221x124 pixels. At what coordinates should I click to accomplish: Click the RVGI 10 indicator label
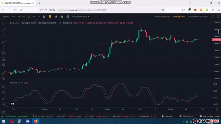coord(14,83)
